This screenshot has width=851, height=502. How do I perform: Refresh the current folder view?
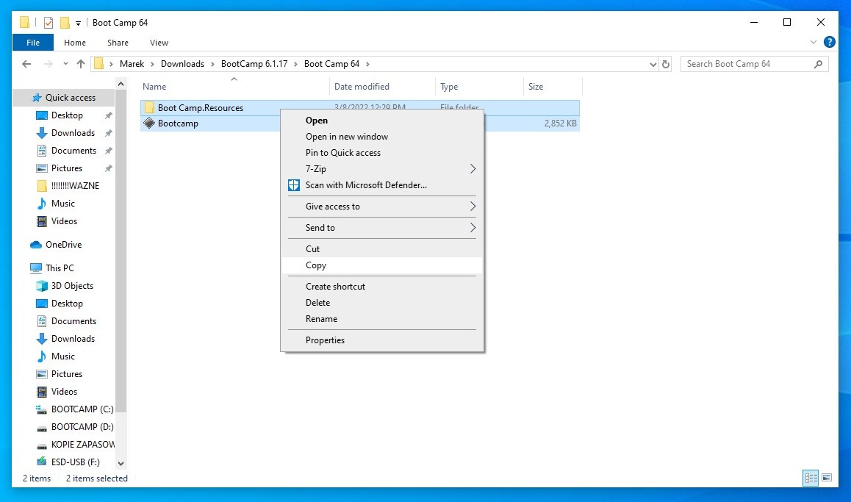click(x=666, y=64)
